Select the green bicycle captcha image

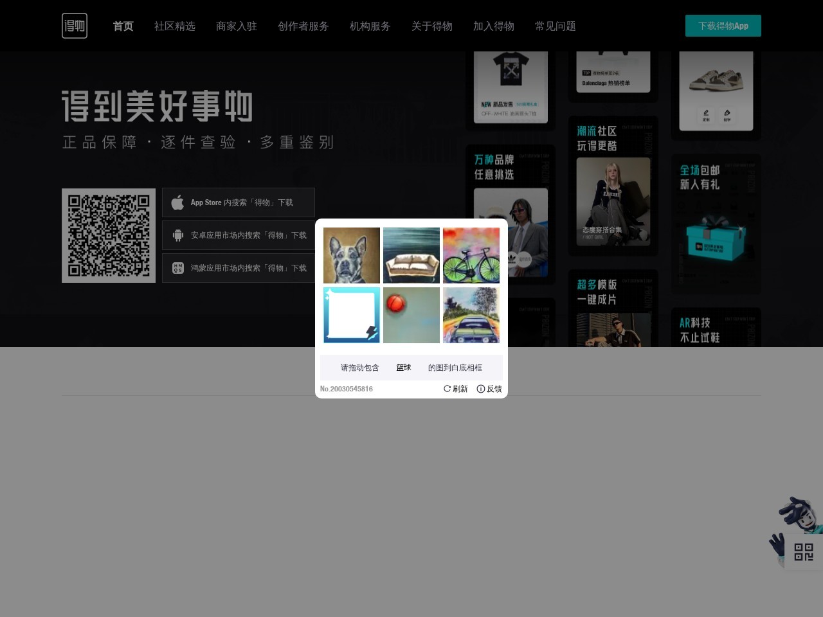click(471, 255)
